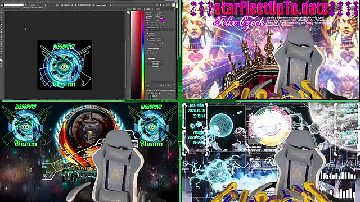Click the magenta text color swatch
Screen dimensions: 360x202
(x=163, y=20)
